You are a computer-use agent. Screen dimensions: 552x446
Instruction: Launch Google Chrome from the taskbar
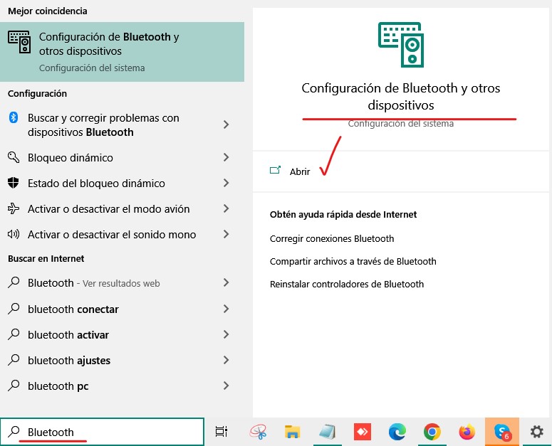coord(432,431)
